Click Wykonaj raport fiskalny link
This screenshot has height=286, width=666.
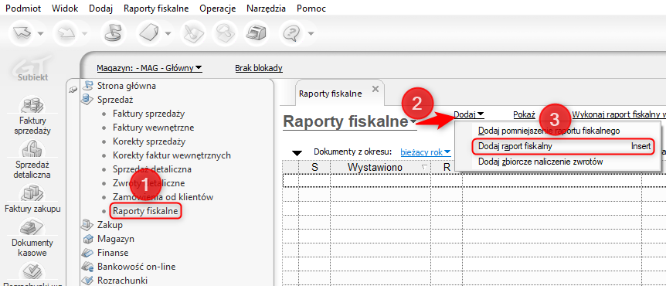tap(618, 114)
